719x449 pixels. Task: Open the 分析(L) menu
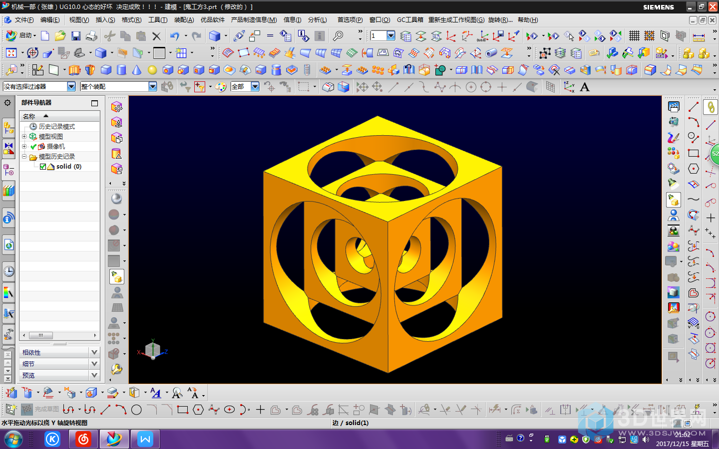click(318, 20)
